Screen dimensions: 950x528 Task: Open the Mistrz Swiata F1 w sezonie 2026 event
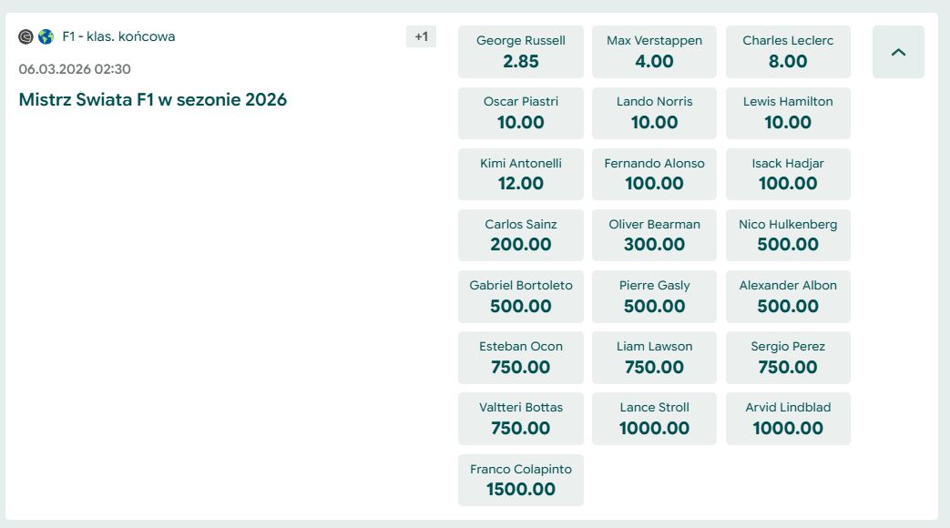153,100
